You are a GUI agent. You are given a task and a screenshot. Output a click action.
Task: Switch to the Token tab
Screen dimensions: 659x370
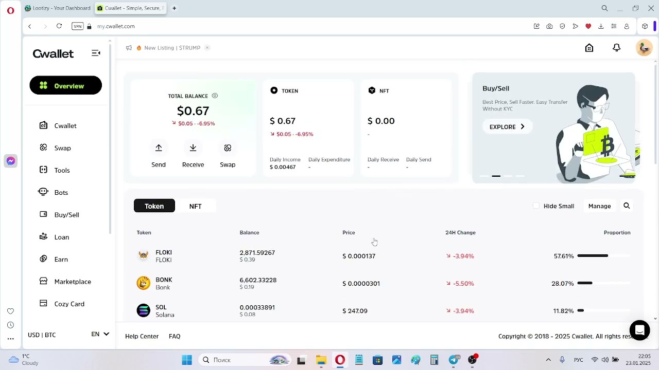154,206
